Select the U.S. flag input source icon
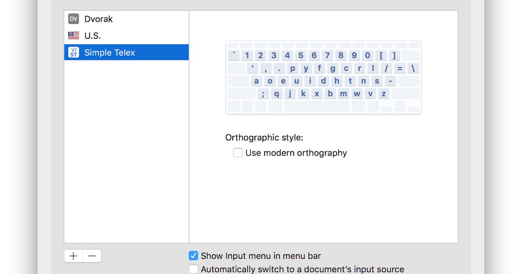Image resolution: width=522 pixels, height=274 pixels. point(74,36)
